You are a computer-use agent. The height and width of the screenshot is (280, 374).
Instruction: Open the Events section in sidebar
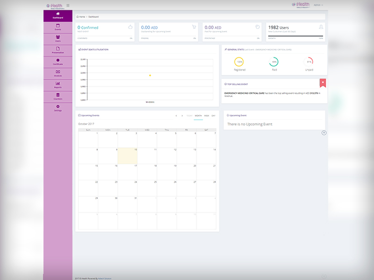(58, 27)
